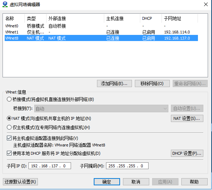This screenshot has height=190, width=212.
Task: Choose the 仅主机模式 radio option
Action: pos(9,127)
